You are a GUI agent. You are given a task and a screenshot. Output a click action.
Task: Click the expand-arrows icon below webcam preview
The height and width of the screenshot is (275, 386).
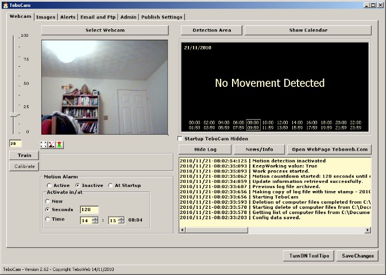pyautogui.click(x=44, y=144)
